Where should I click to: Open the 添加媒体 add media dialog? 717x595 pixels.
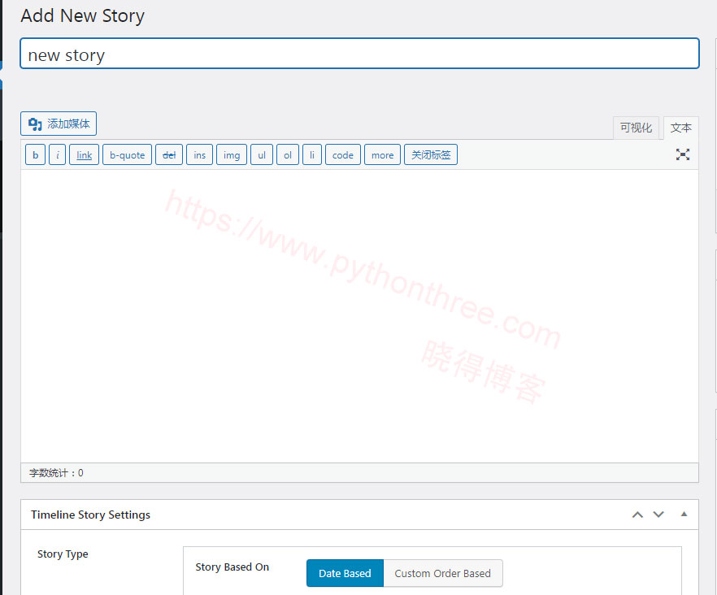click(59, 124)
